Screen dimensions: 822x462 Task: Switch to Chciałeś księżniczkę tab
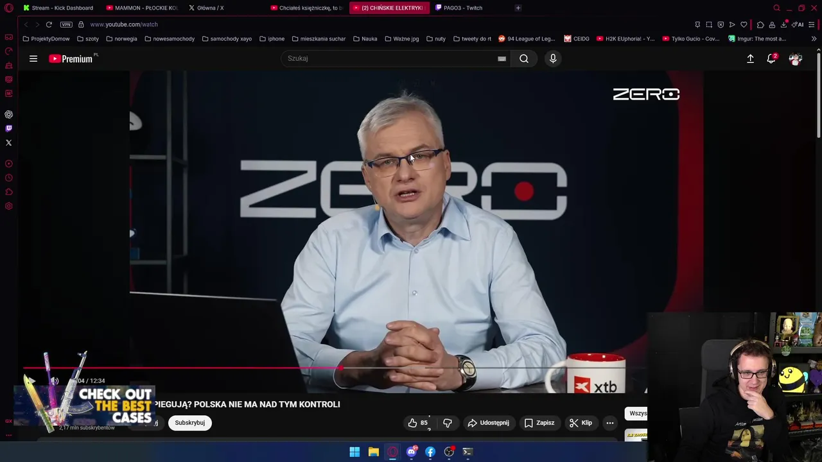click(x=307, y=8)
